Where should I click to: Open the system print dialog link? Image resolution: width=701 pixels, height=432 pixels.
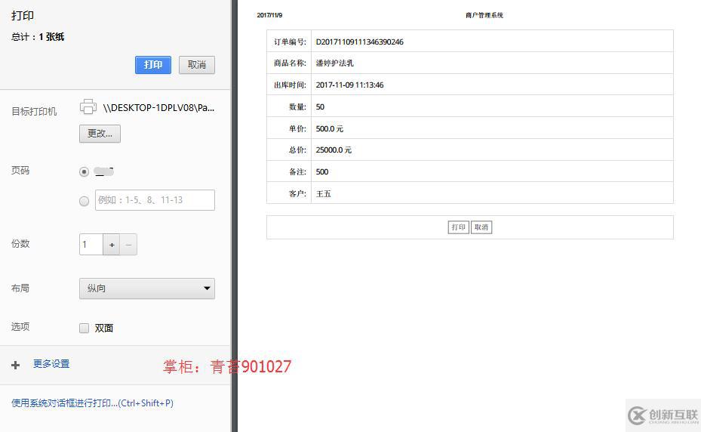[x=92, y=403]
